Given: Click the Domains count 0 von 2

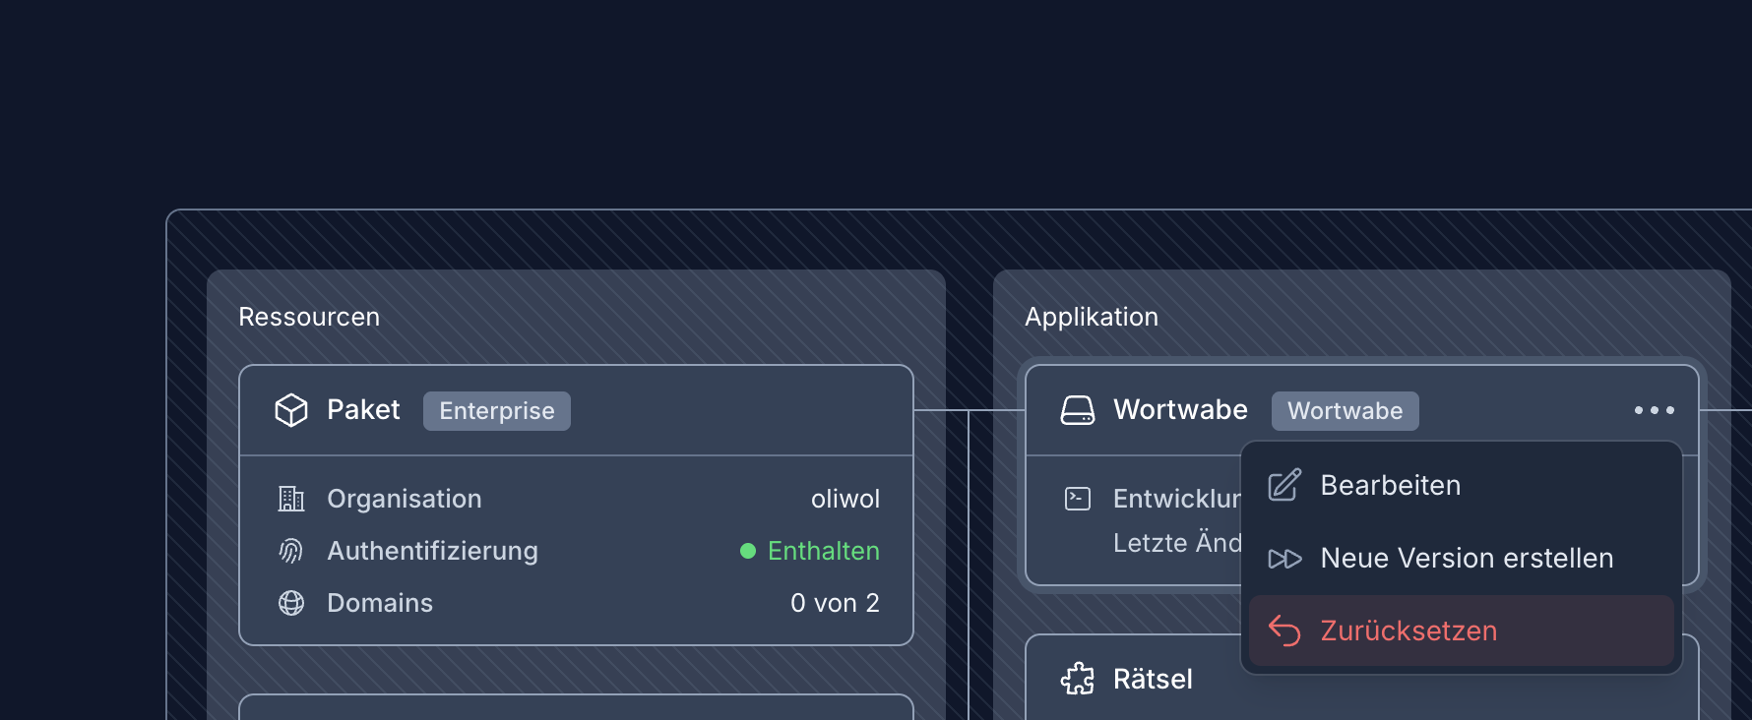Looking at the screenshot, I should coord(835,603).
